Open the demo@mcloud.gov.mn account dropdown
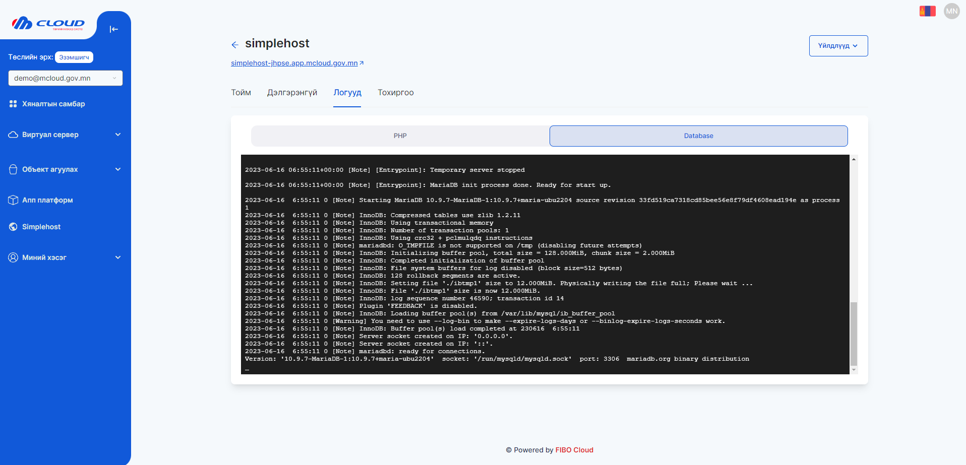 click(65, 78)
